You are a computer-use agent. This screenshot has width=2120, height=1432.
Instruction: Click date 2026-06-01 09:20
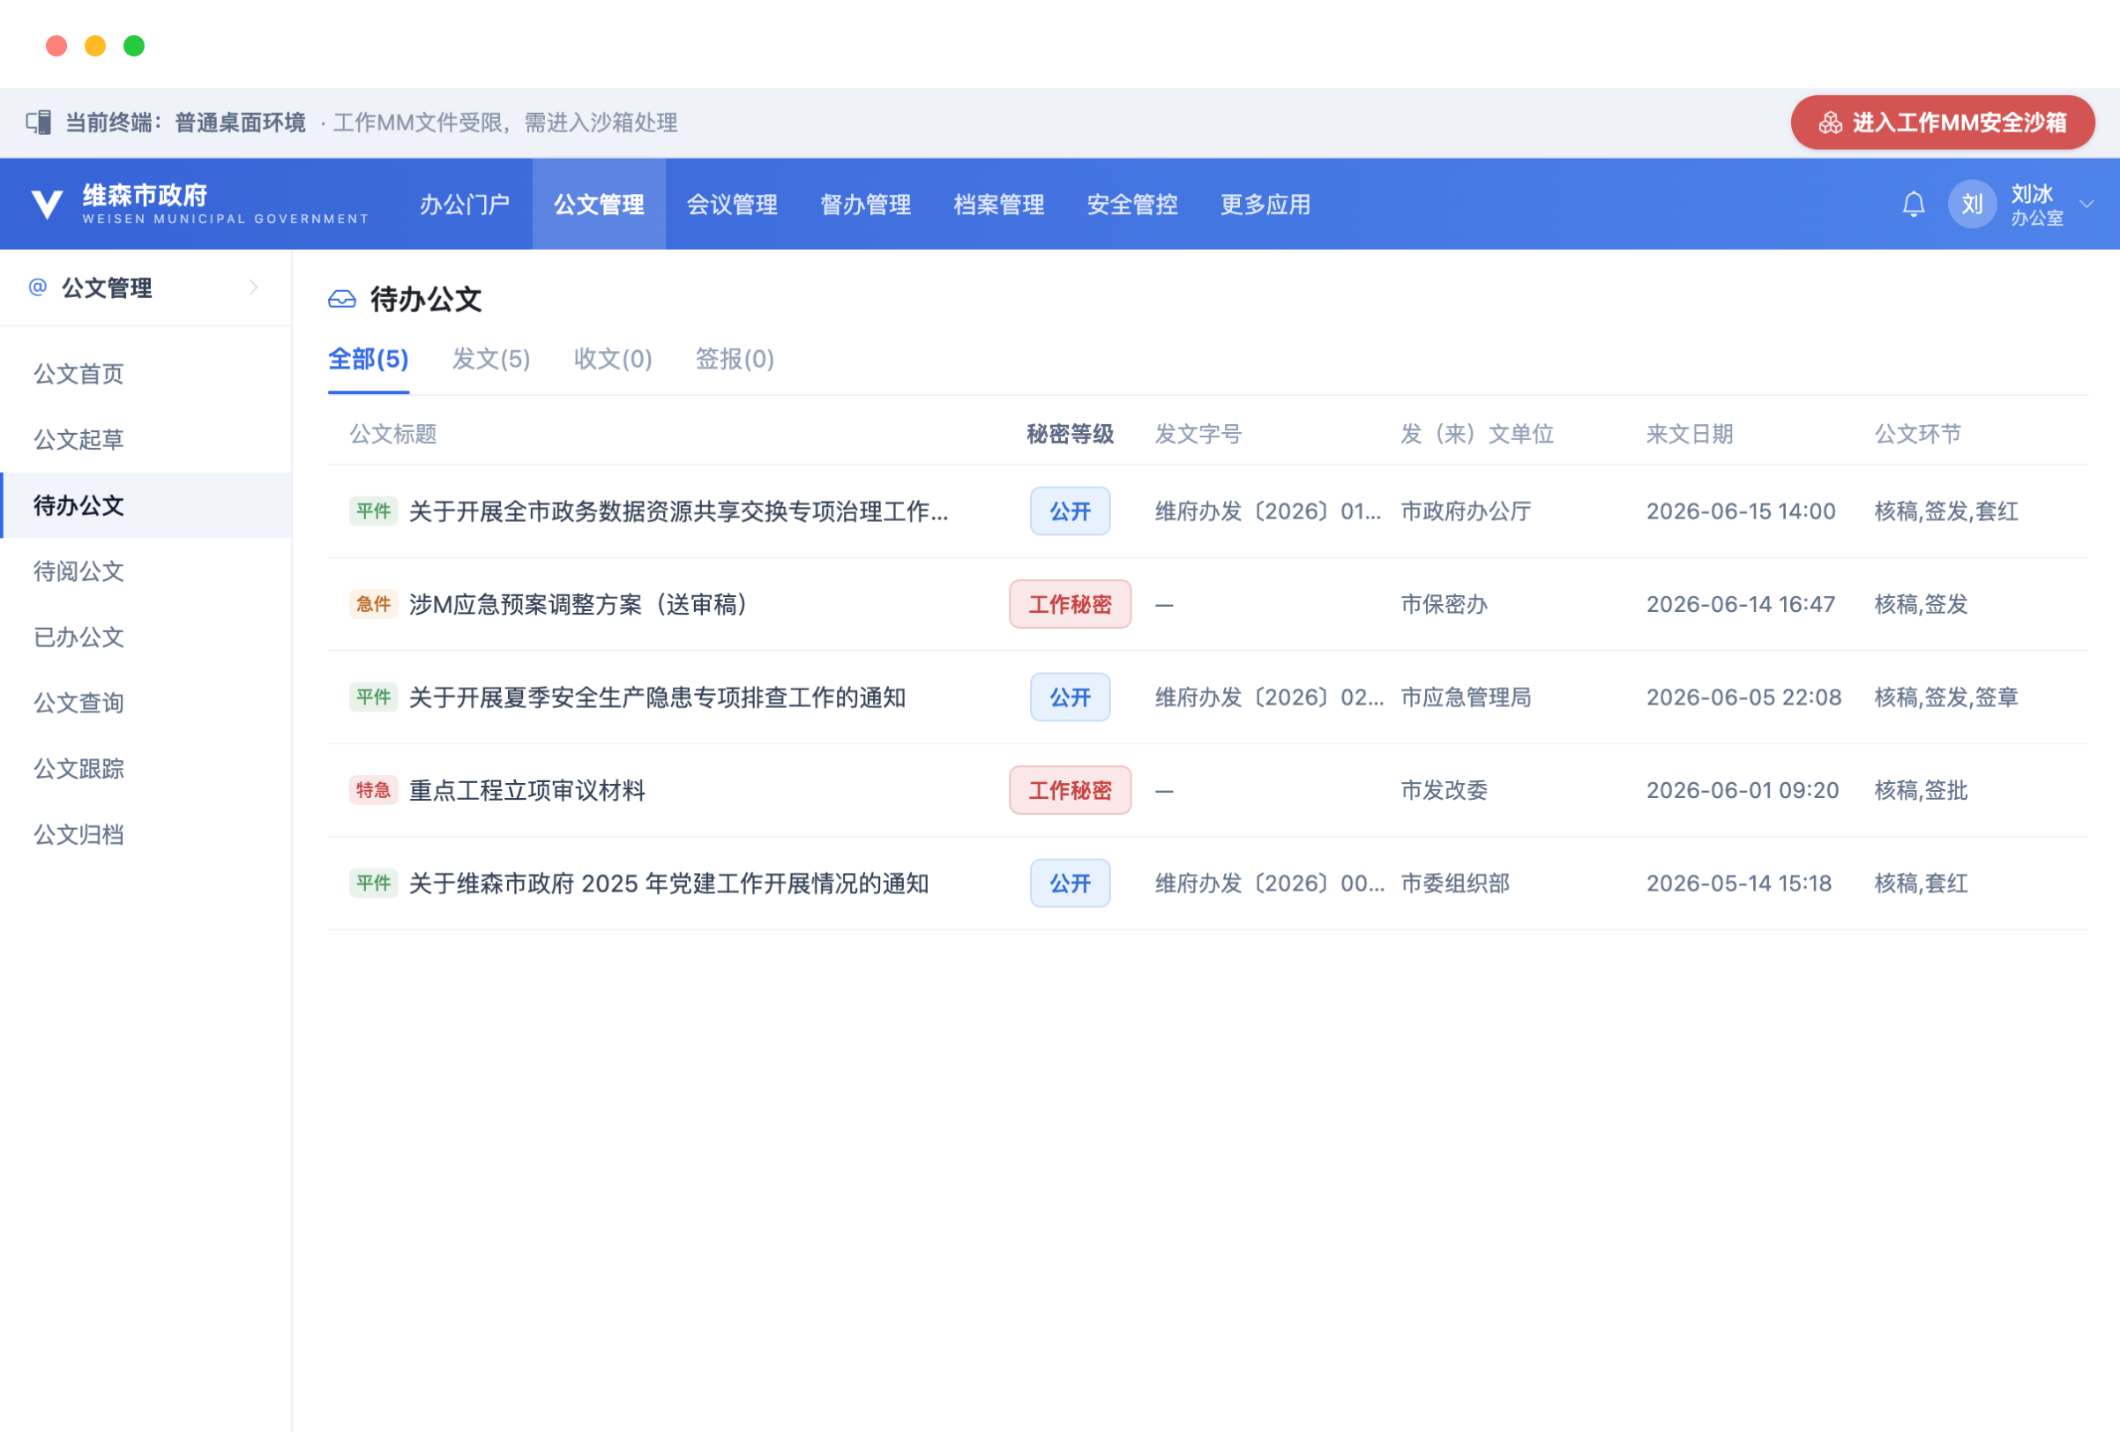(1743, 790)
